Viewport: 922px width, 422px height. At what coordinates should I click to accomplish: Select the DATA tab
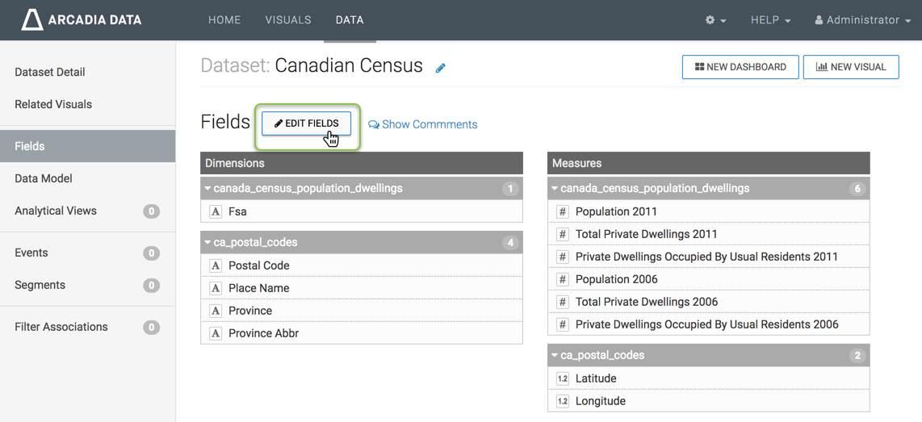[x=350, y=20]
